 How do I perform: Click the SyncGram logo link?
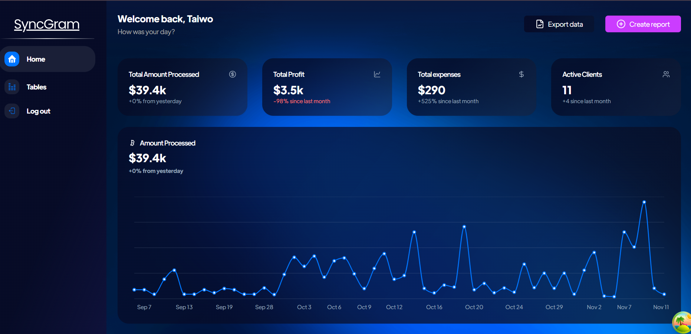[47, 24]
